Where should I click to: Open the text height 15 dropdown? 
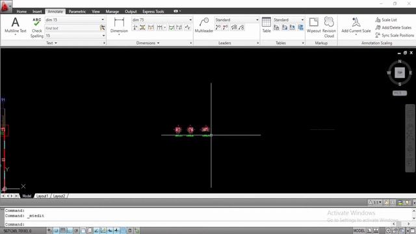103,36
